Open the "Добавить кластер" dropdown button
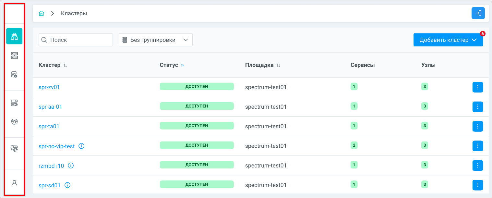The image size is (492, 198). [x=448, y=40]
